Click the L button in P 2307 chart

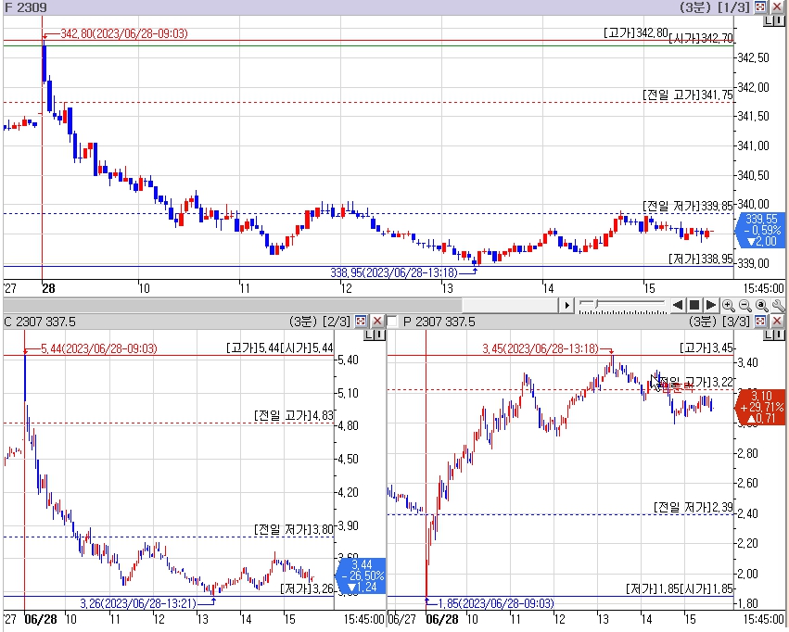(769, 335)
